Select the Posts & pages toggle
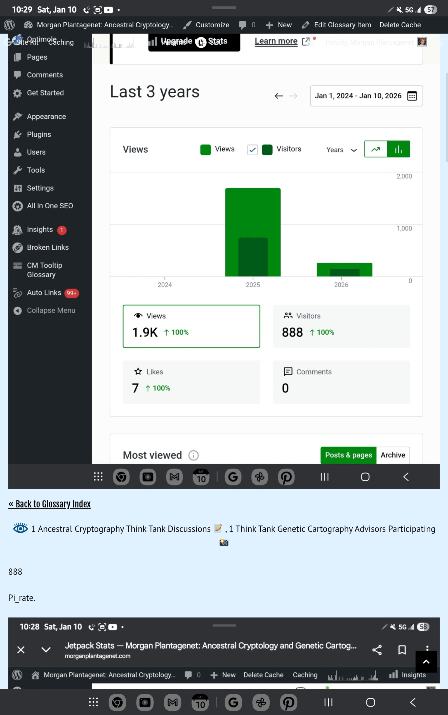Image resolution: width=448 pixels, height=715 pixels. point(348,455)
